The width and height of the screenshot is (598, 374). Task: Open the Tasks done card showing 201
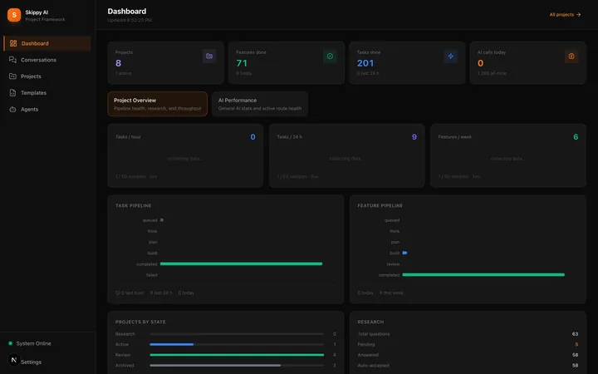[407, 62]
